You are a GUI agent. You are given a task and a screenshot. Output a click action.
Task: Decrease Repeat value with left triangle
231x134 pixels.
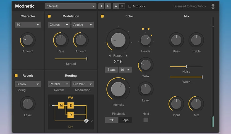110,56
